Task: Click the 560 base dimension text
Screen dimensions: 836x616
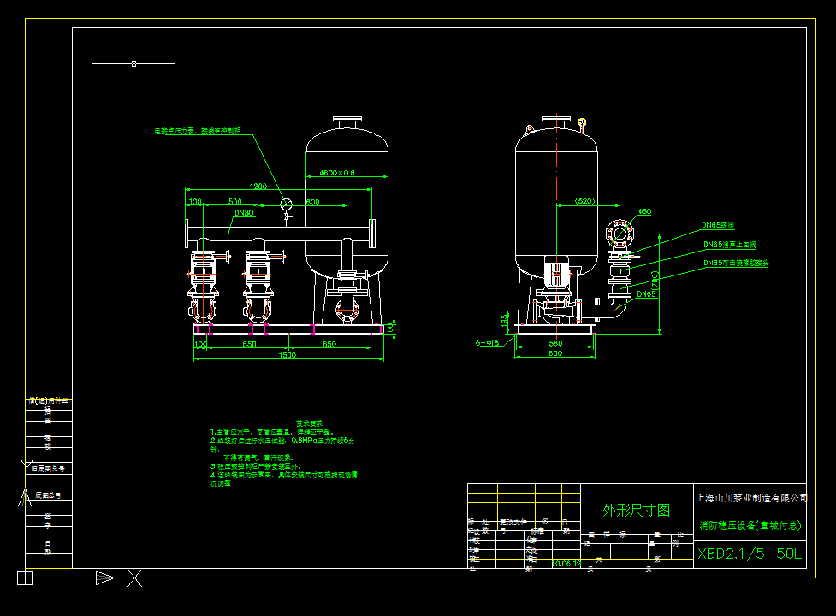Action: point(556,343)
